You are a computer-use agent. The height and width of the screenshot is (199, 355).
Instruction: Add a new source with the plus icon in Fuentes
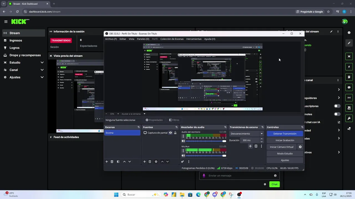point(144,162)
